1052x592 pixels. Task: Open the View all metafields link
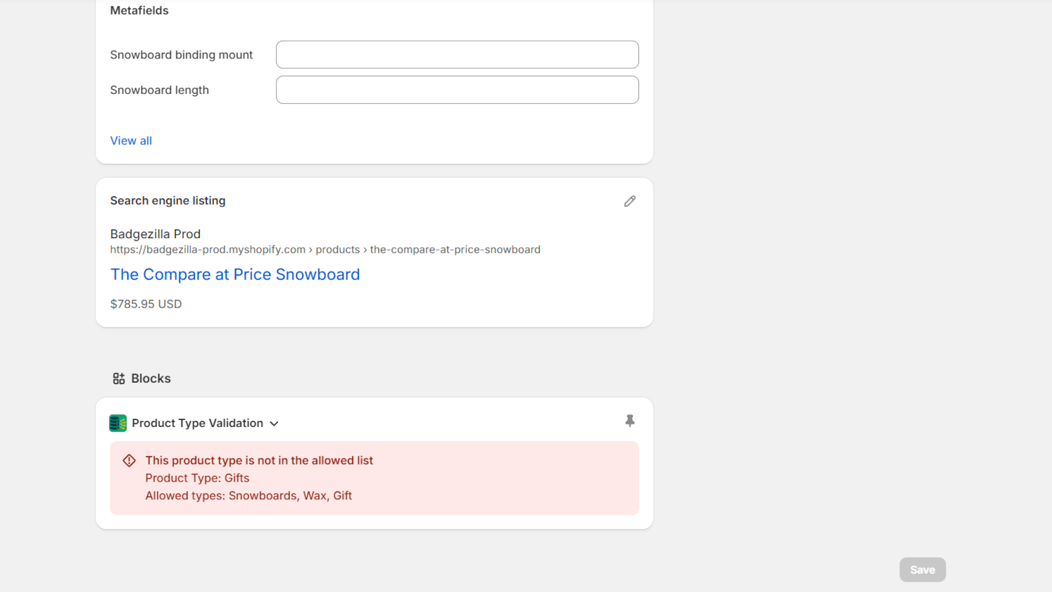coord(131,141)
